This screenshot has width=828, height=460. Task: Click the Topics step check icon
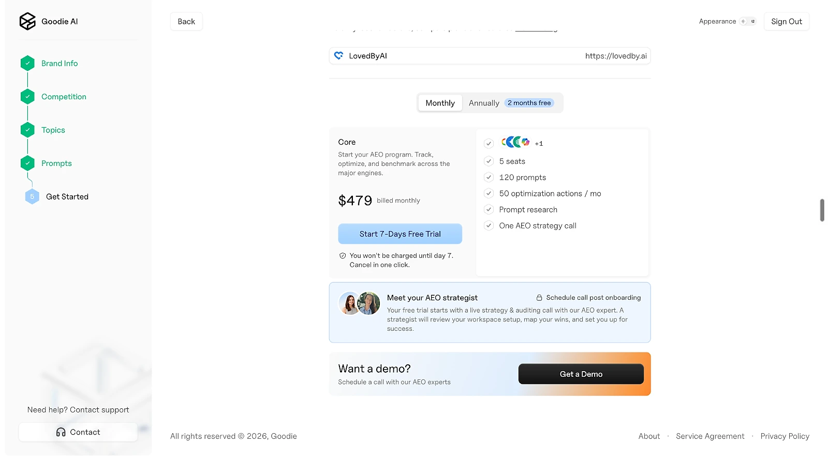(27, 130)
